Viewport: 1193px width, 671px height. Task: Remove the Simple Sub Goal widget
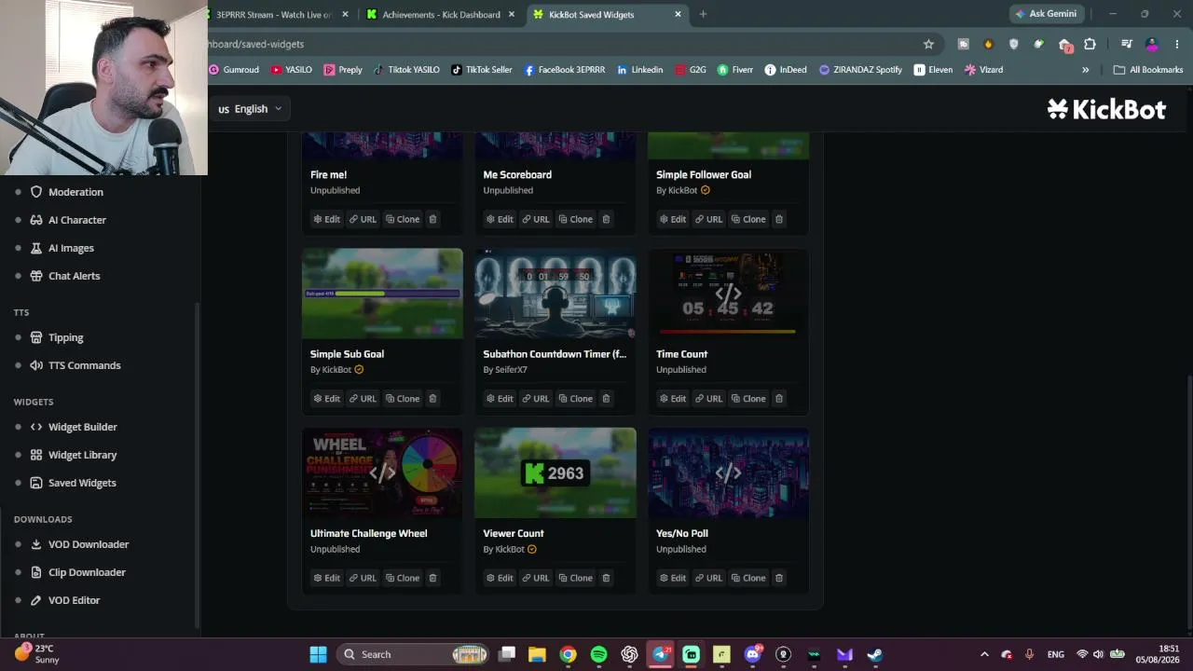pyautogui.click(x=432, y=399)
